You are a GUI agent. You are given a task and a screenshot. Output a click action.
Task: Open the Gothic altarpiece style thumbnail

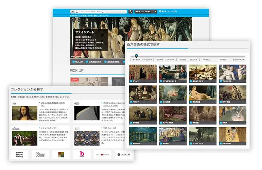click(143, 74)
